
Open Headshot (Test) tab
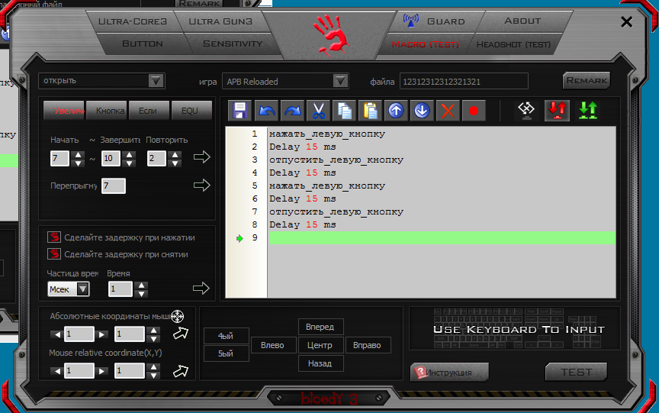coord(513,44)
